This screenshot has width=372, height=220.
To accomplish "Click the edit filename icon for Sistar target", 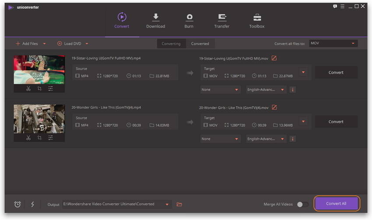I will click(274, 58).
